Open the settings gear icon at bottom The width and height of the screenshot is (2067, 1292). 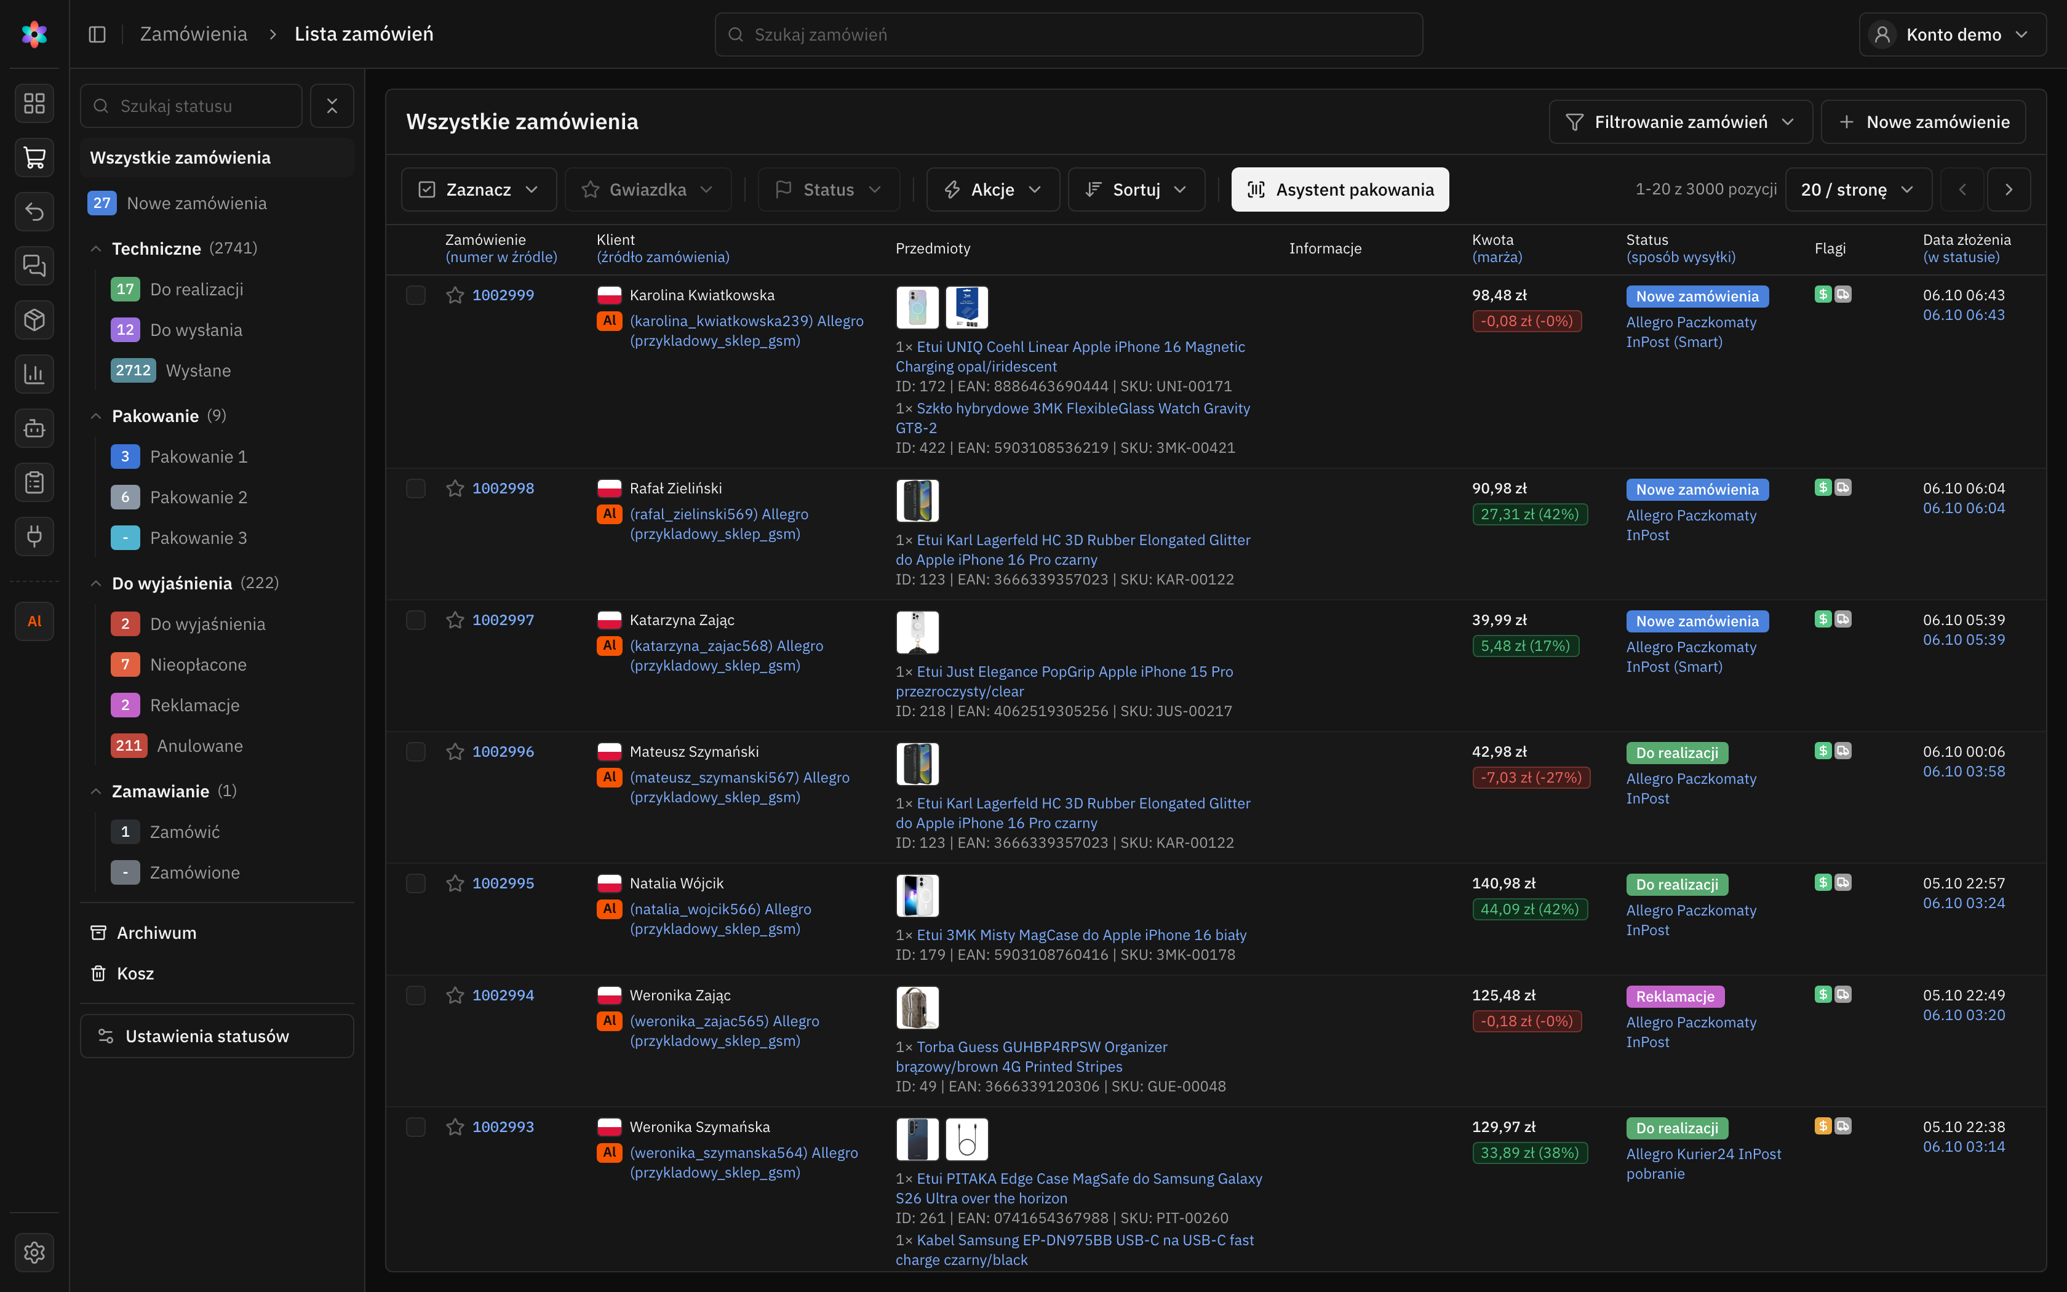34,1252
